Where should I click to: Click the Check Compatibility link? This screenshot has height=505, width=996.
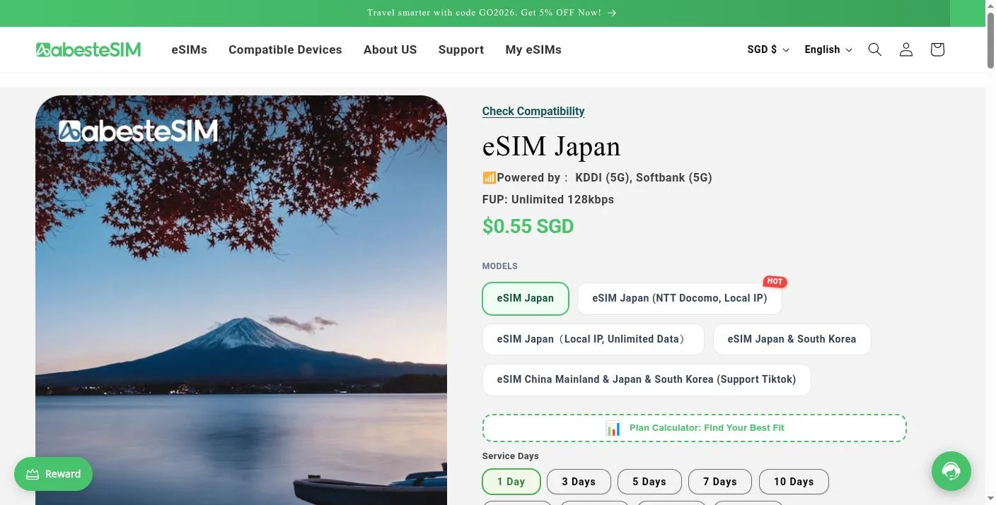click(x=533, y=112)
